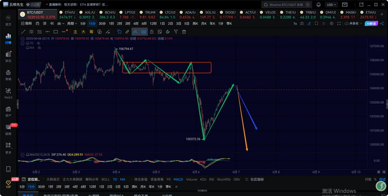Click the screenshot camera icon
The image size is (388, 196).
(x=302, y=24)
